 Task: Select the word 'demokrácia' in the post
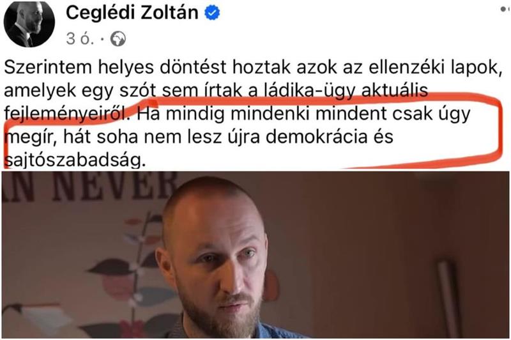coord(317,137)
